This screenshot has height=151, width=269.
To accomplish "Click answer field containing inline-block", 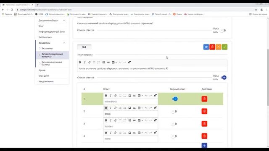I will [131, 102].
